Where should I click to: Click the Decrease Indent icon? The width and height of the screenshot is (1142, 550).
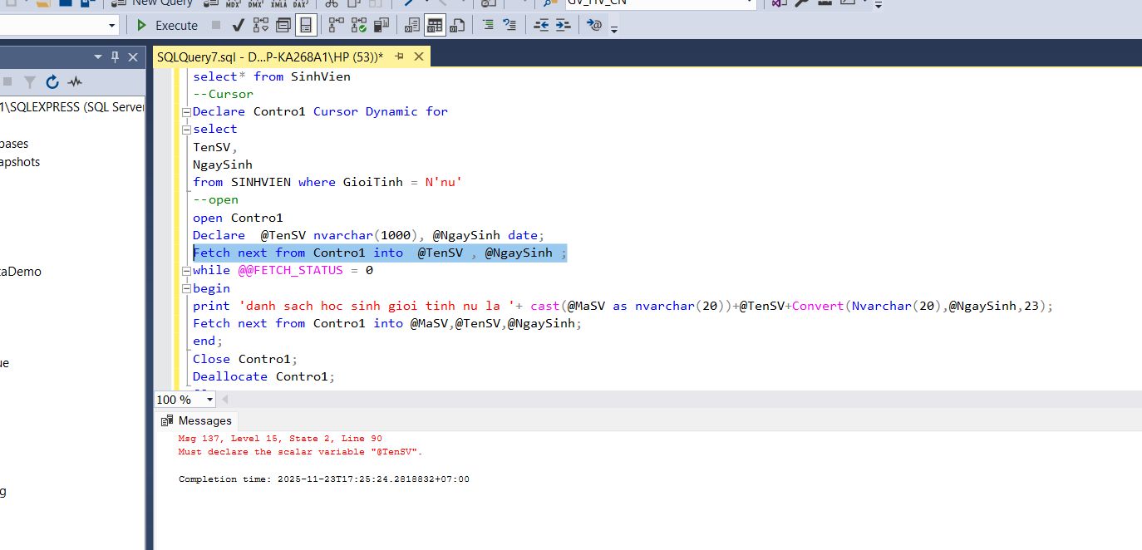tap(541, 26)
